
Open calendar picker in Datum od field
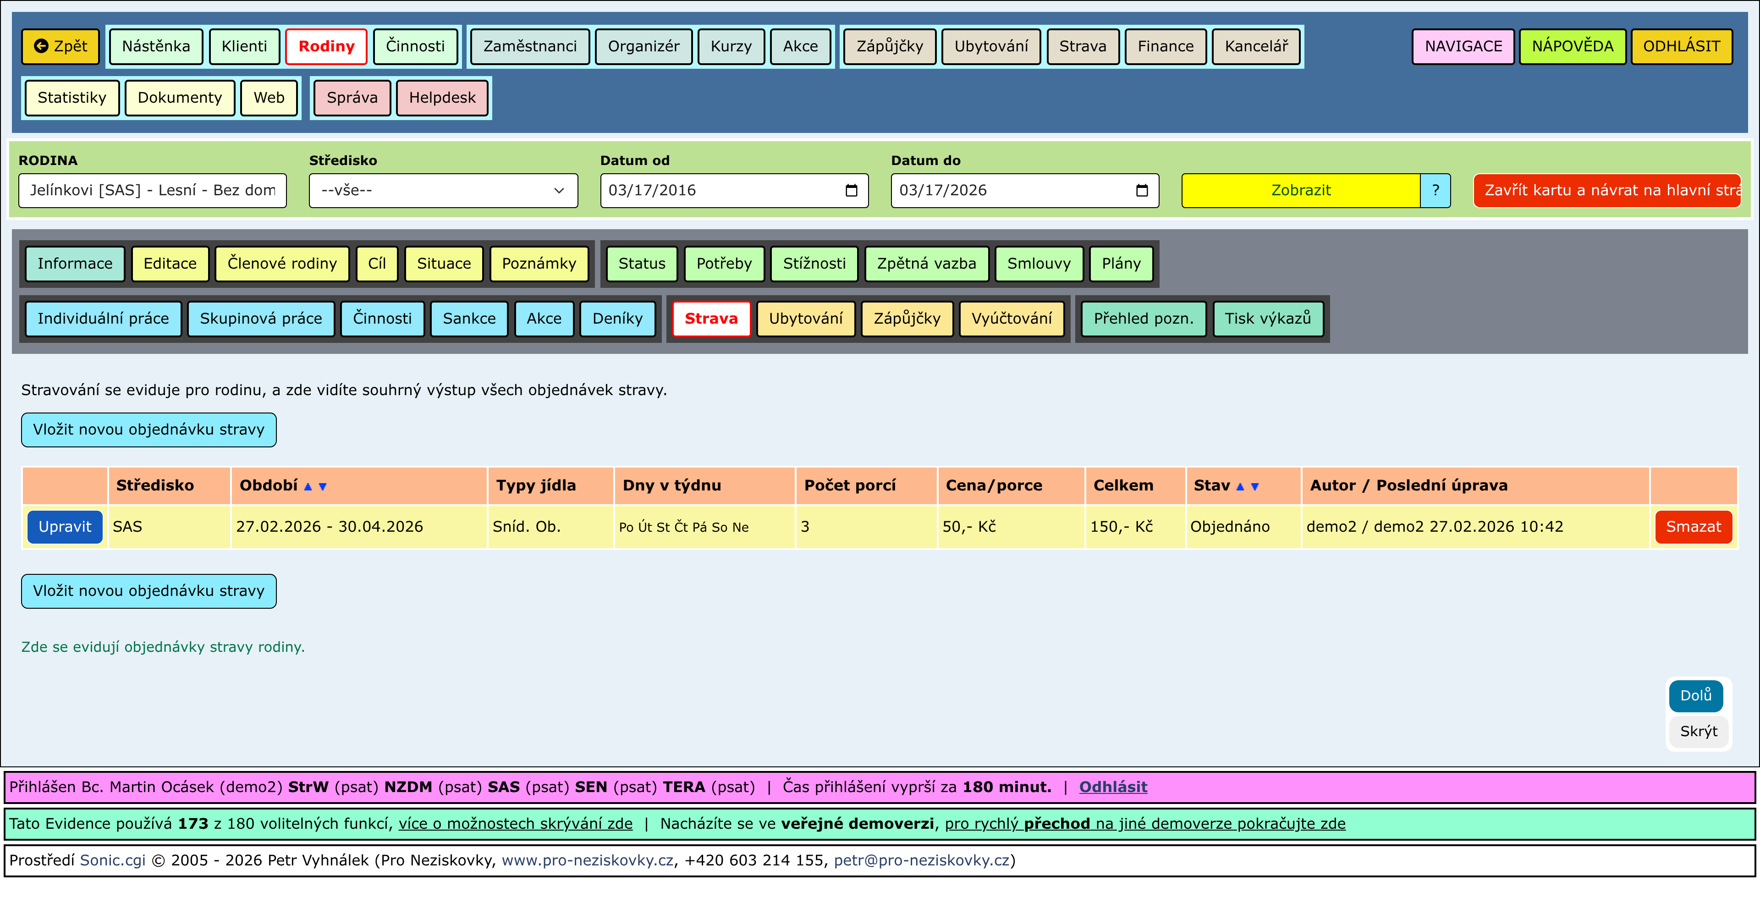coord(851,191)
